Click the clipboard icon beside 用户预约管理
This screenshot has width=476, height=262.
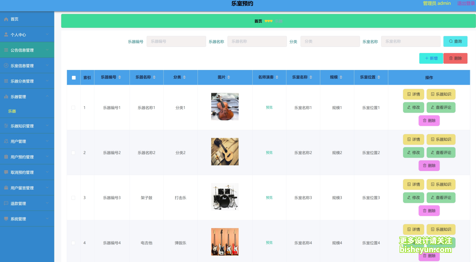(x=6, y=157)
